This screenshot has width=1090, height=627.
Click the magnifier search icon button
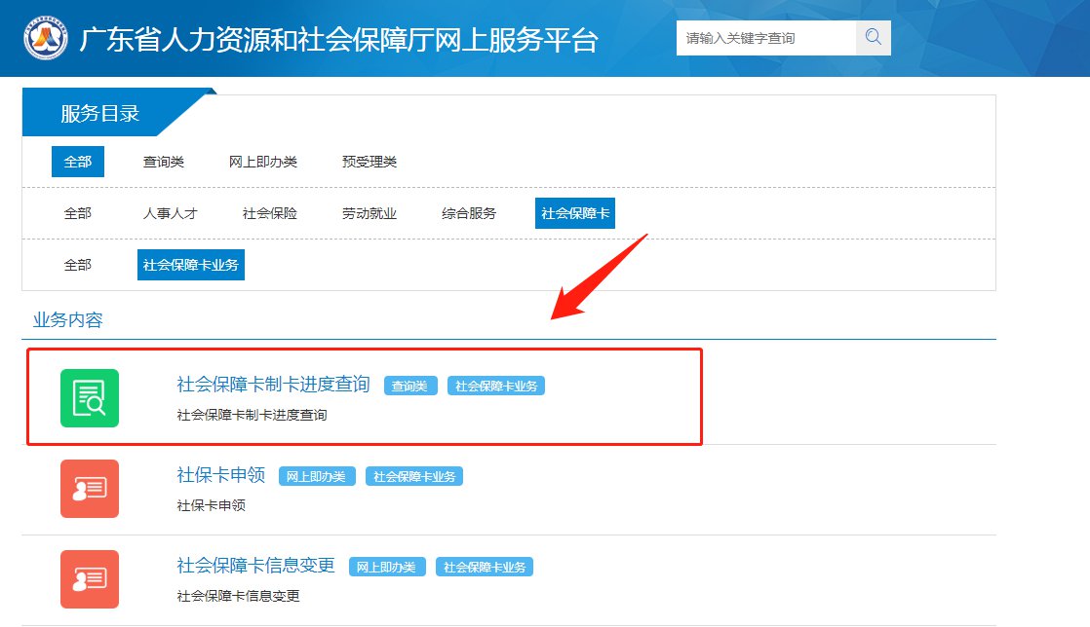tap(873, 38)
